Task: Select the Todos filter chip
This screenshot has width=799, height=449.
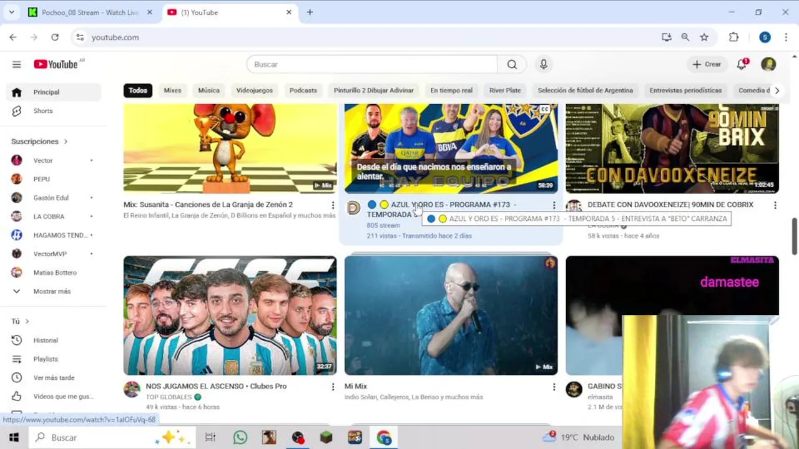Action: 138,90
